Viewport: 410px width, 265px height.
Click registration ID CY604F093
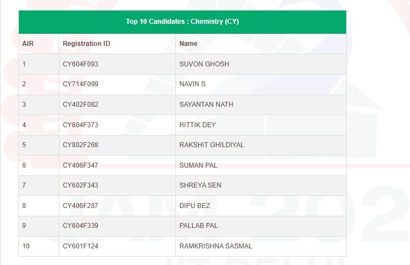coord(80,64)
